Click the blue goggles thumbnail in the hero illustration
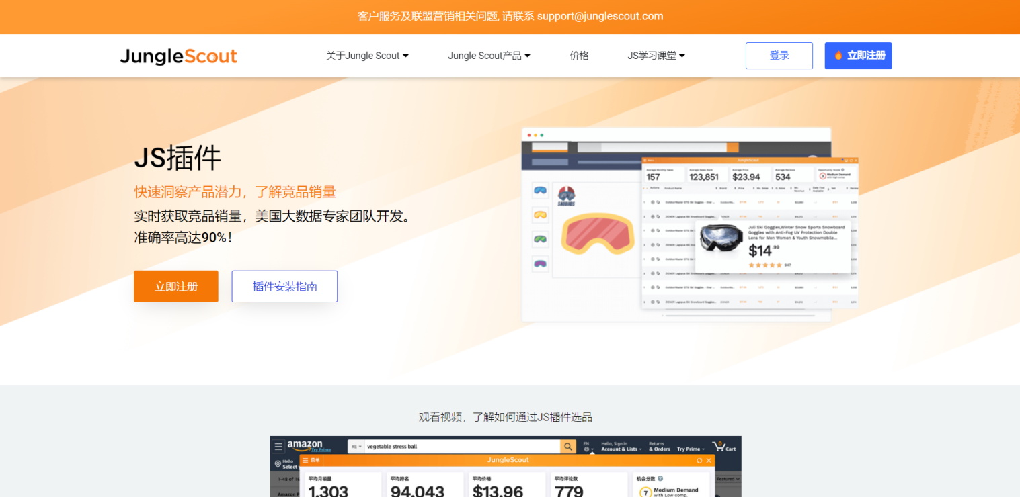The image size is (1020, 497). point(540,191)
